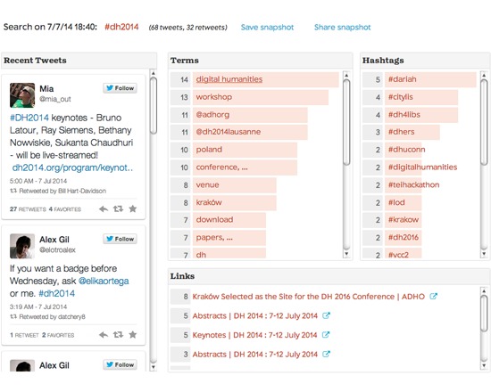Click Share snapshot link
This screenshot has height=392, width=491.
342,28
